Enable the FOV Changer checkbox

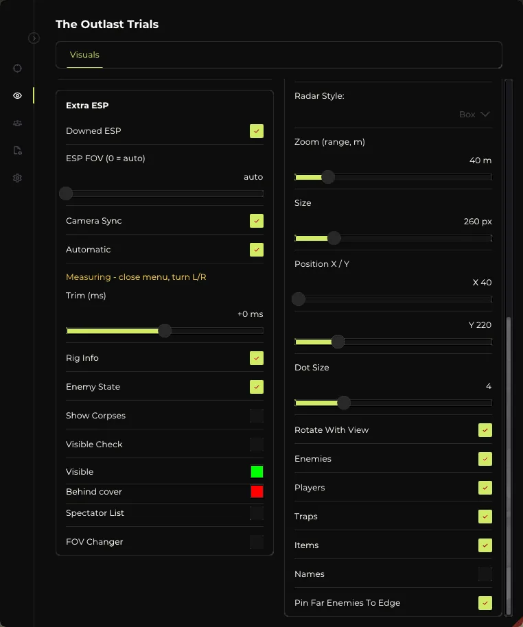tap(257, 542)
